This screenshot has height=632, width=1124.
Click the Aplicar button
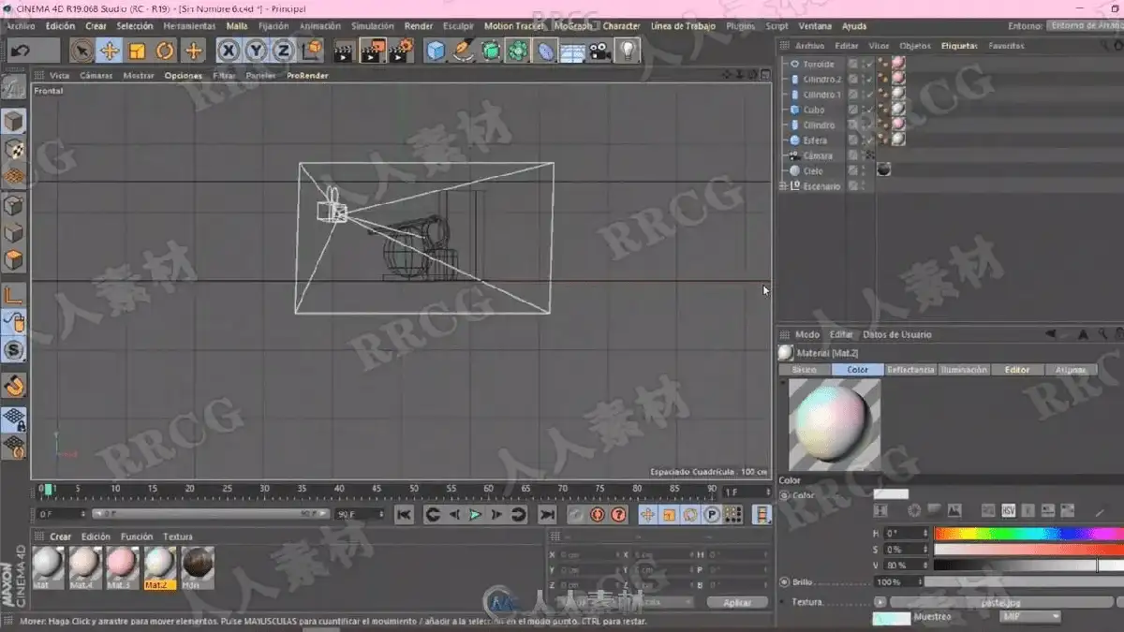(737, 602)
